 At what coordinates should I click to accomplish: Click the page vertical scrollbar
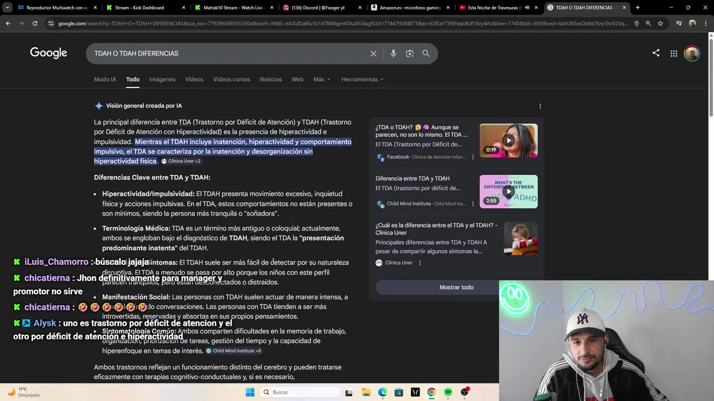pyautogui.click(x=711, y=78)
